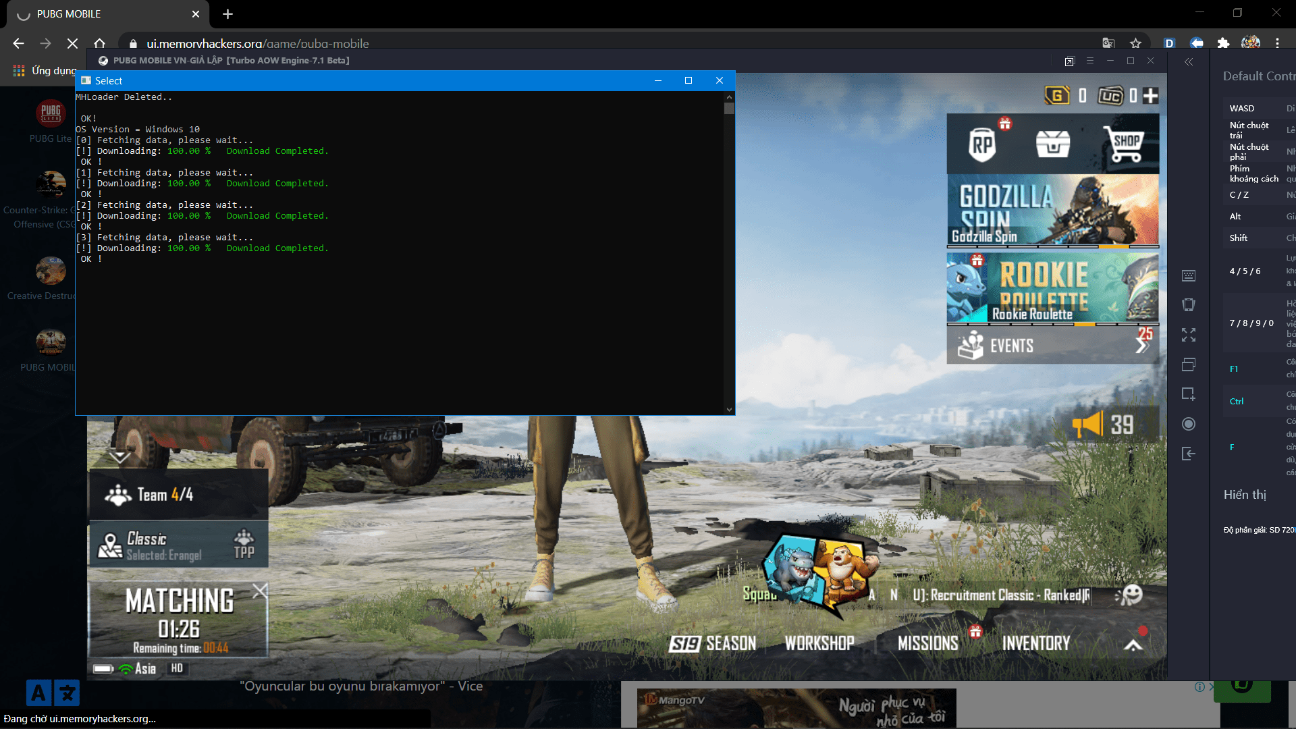Click the emulator screenshot capture icon

click(1189, 394)
